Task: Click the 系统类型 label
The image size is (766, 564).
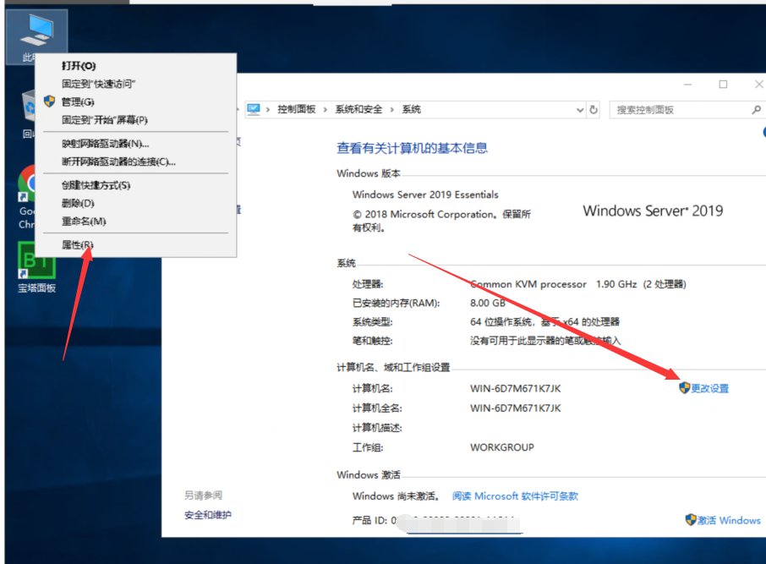Action: (x=372, y=321)
